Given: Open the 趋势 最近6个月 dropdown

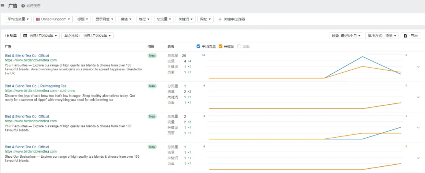Looking at the screenshot, I should (x=346, y=36).
